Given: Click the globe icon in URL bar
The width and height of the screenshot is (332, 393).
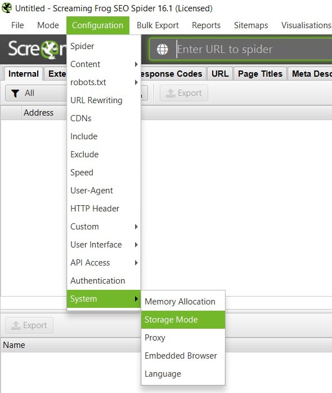Looking at the screenshot, I should pos(163,49).
